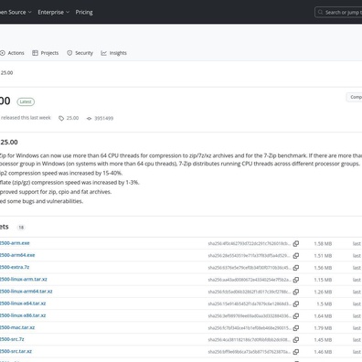Click the Compare button

[355, 97]
